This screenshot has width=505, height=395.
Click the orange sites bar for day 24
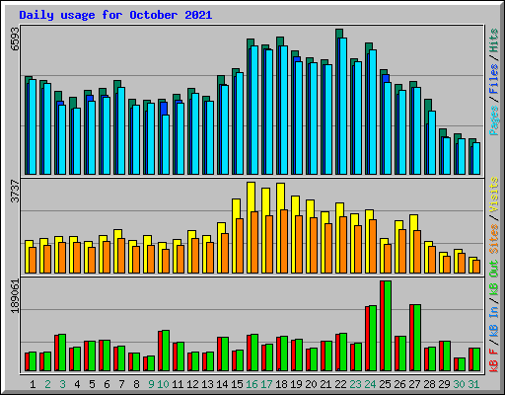pos(373,246)
